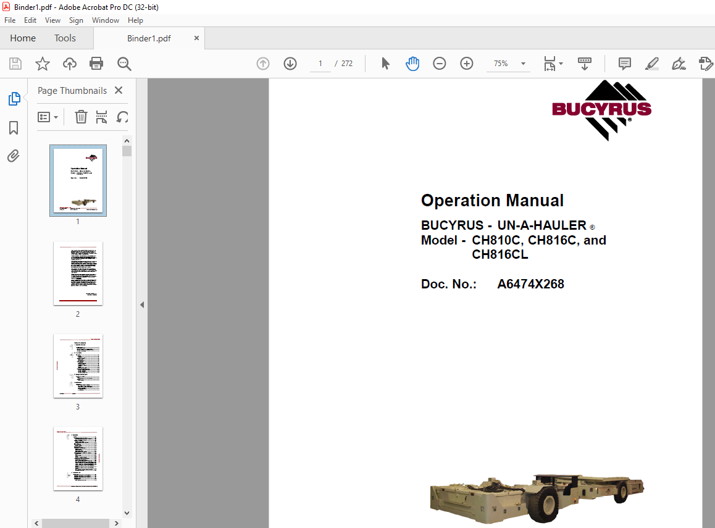Image resolution: width=715 pixels, height=528 pixels.
Task: Click the Operation Manual title text
Action: pos(493,201)
